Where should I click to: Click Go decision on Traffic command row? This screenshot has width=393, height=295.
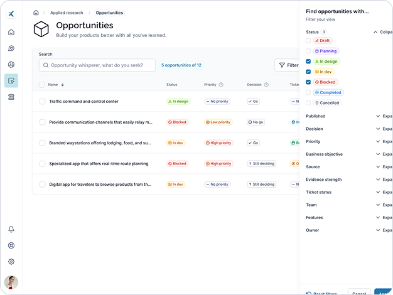[x=254, y=101]
